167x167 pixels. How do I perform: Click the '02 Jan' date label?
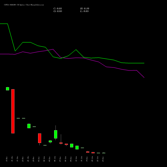click(44, 159)
